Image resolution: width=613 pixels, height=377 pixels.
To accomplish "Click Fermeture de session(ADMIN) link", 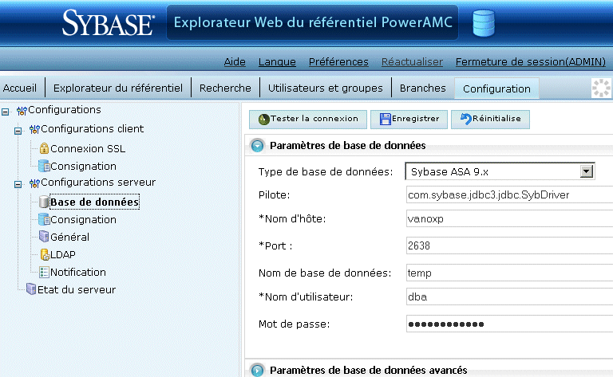I will pos(531,61).
